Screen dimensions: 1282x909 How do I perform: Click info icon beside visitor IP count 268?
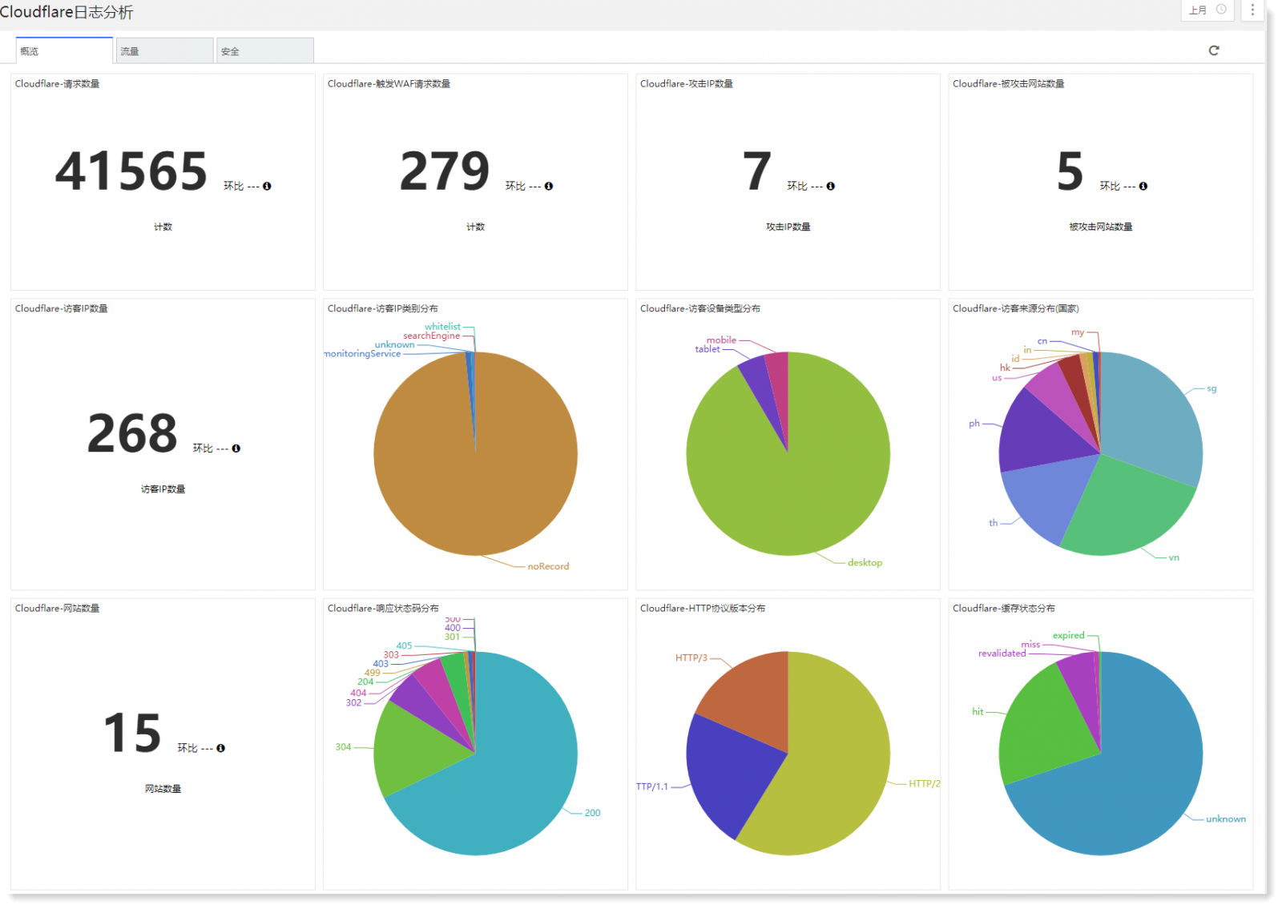pos(236,448)
